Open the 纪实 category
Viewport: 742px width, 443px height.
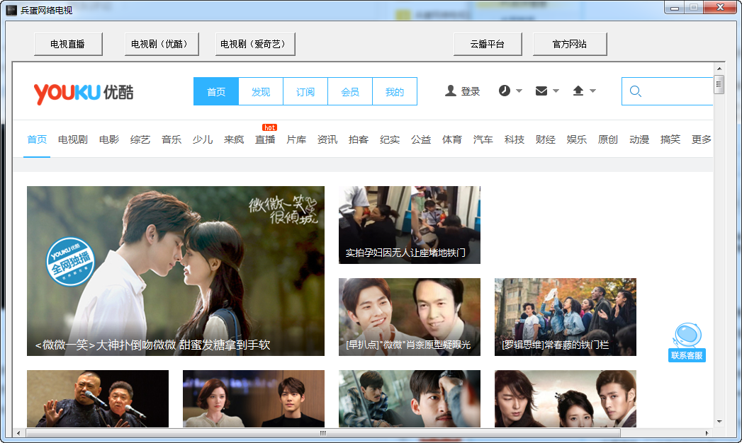390,139
